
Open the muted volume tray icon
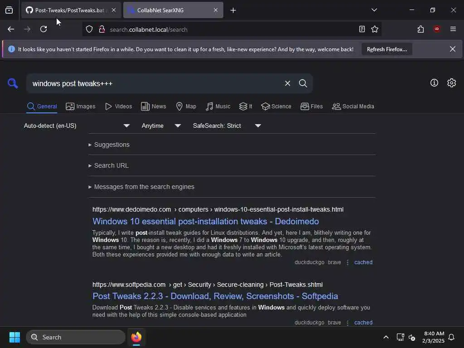[411, 337]
